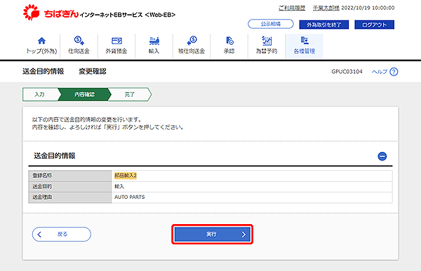The image size is (421, 271).
Task: Click the date 2022/10/19 10:00:00
Action: tap(368, 8)
